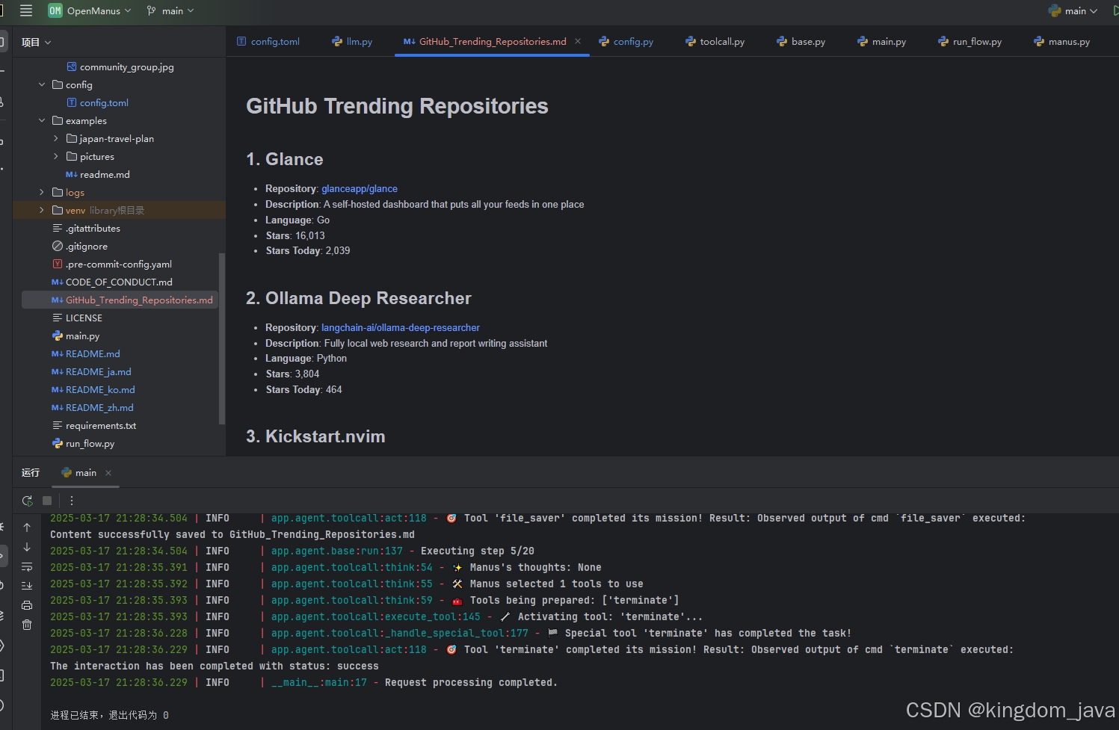Open the hamburger main menu

click(26, 10)
